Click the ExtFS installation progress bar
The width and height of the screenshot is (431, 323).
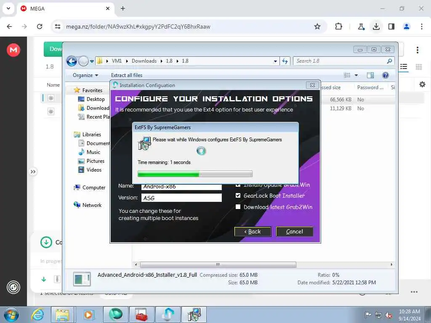(x=195, y=174)
